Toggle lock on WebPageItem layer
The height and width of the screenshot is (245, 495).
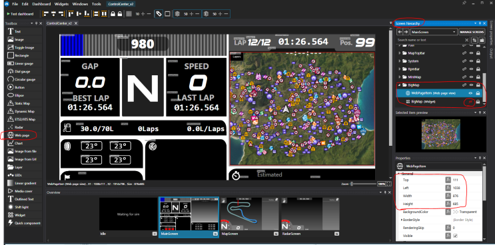(x=478, y=93)
